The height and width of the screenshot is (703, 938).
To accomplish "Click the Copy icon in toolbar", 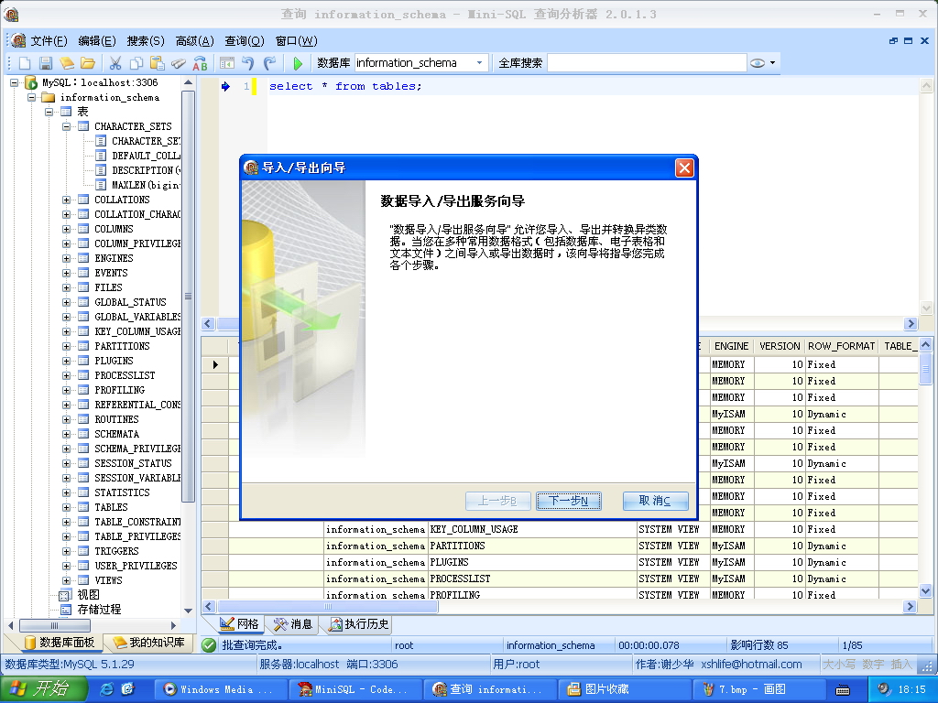I will (x=136, y=63).
